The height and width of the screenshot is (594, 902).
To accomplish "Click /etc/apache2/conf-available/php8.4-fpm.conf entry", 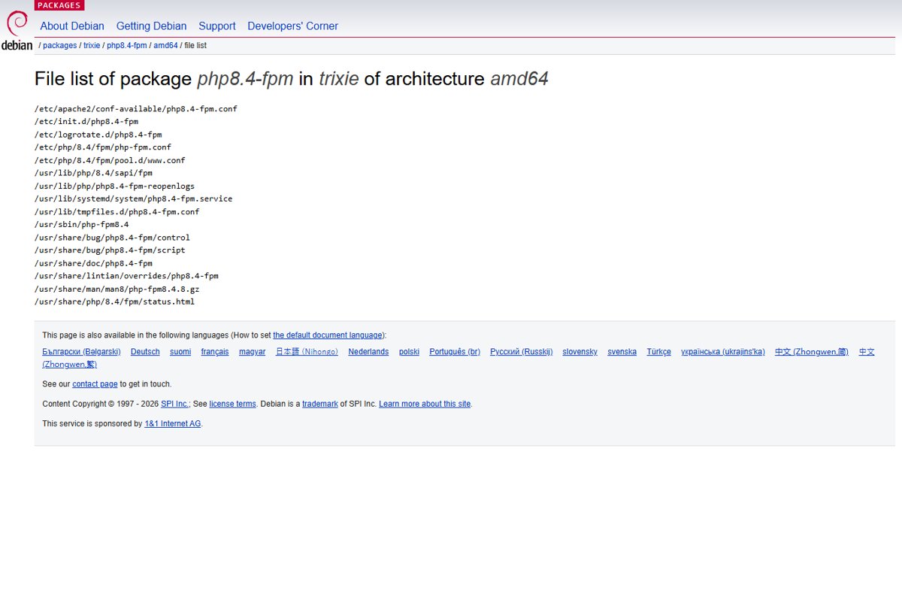I will tap(136, 109).
